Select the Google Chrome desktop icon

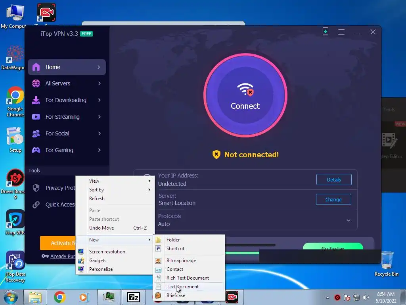click(x=15, y=102)
